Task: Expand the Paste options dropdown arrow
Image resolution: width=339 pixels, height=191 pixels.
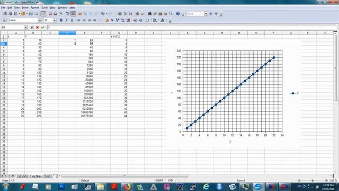Action: 106,14
